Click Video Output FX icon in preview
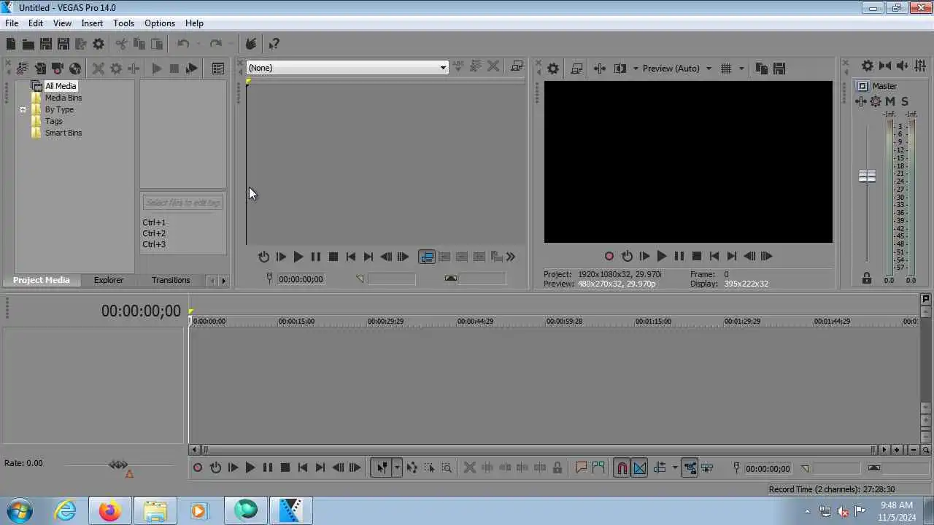 (x=600, y=69)
